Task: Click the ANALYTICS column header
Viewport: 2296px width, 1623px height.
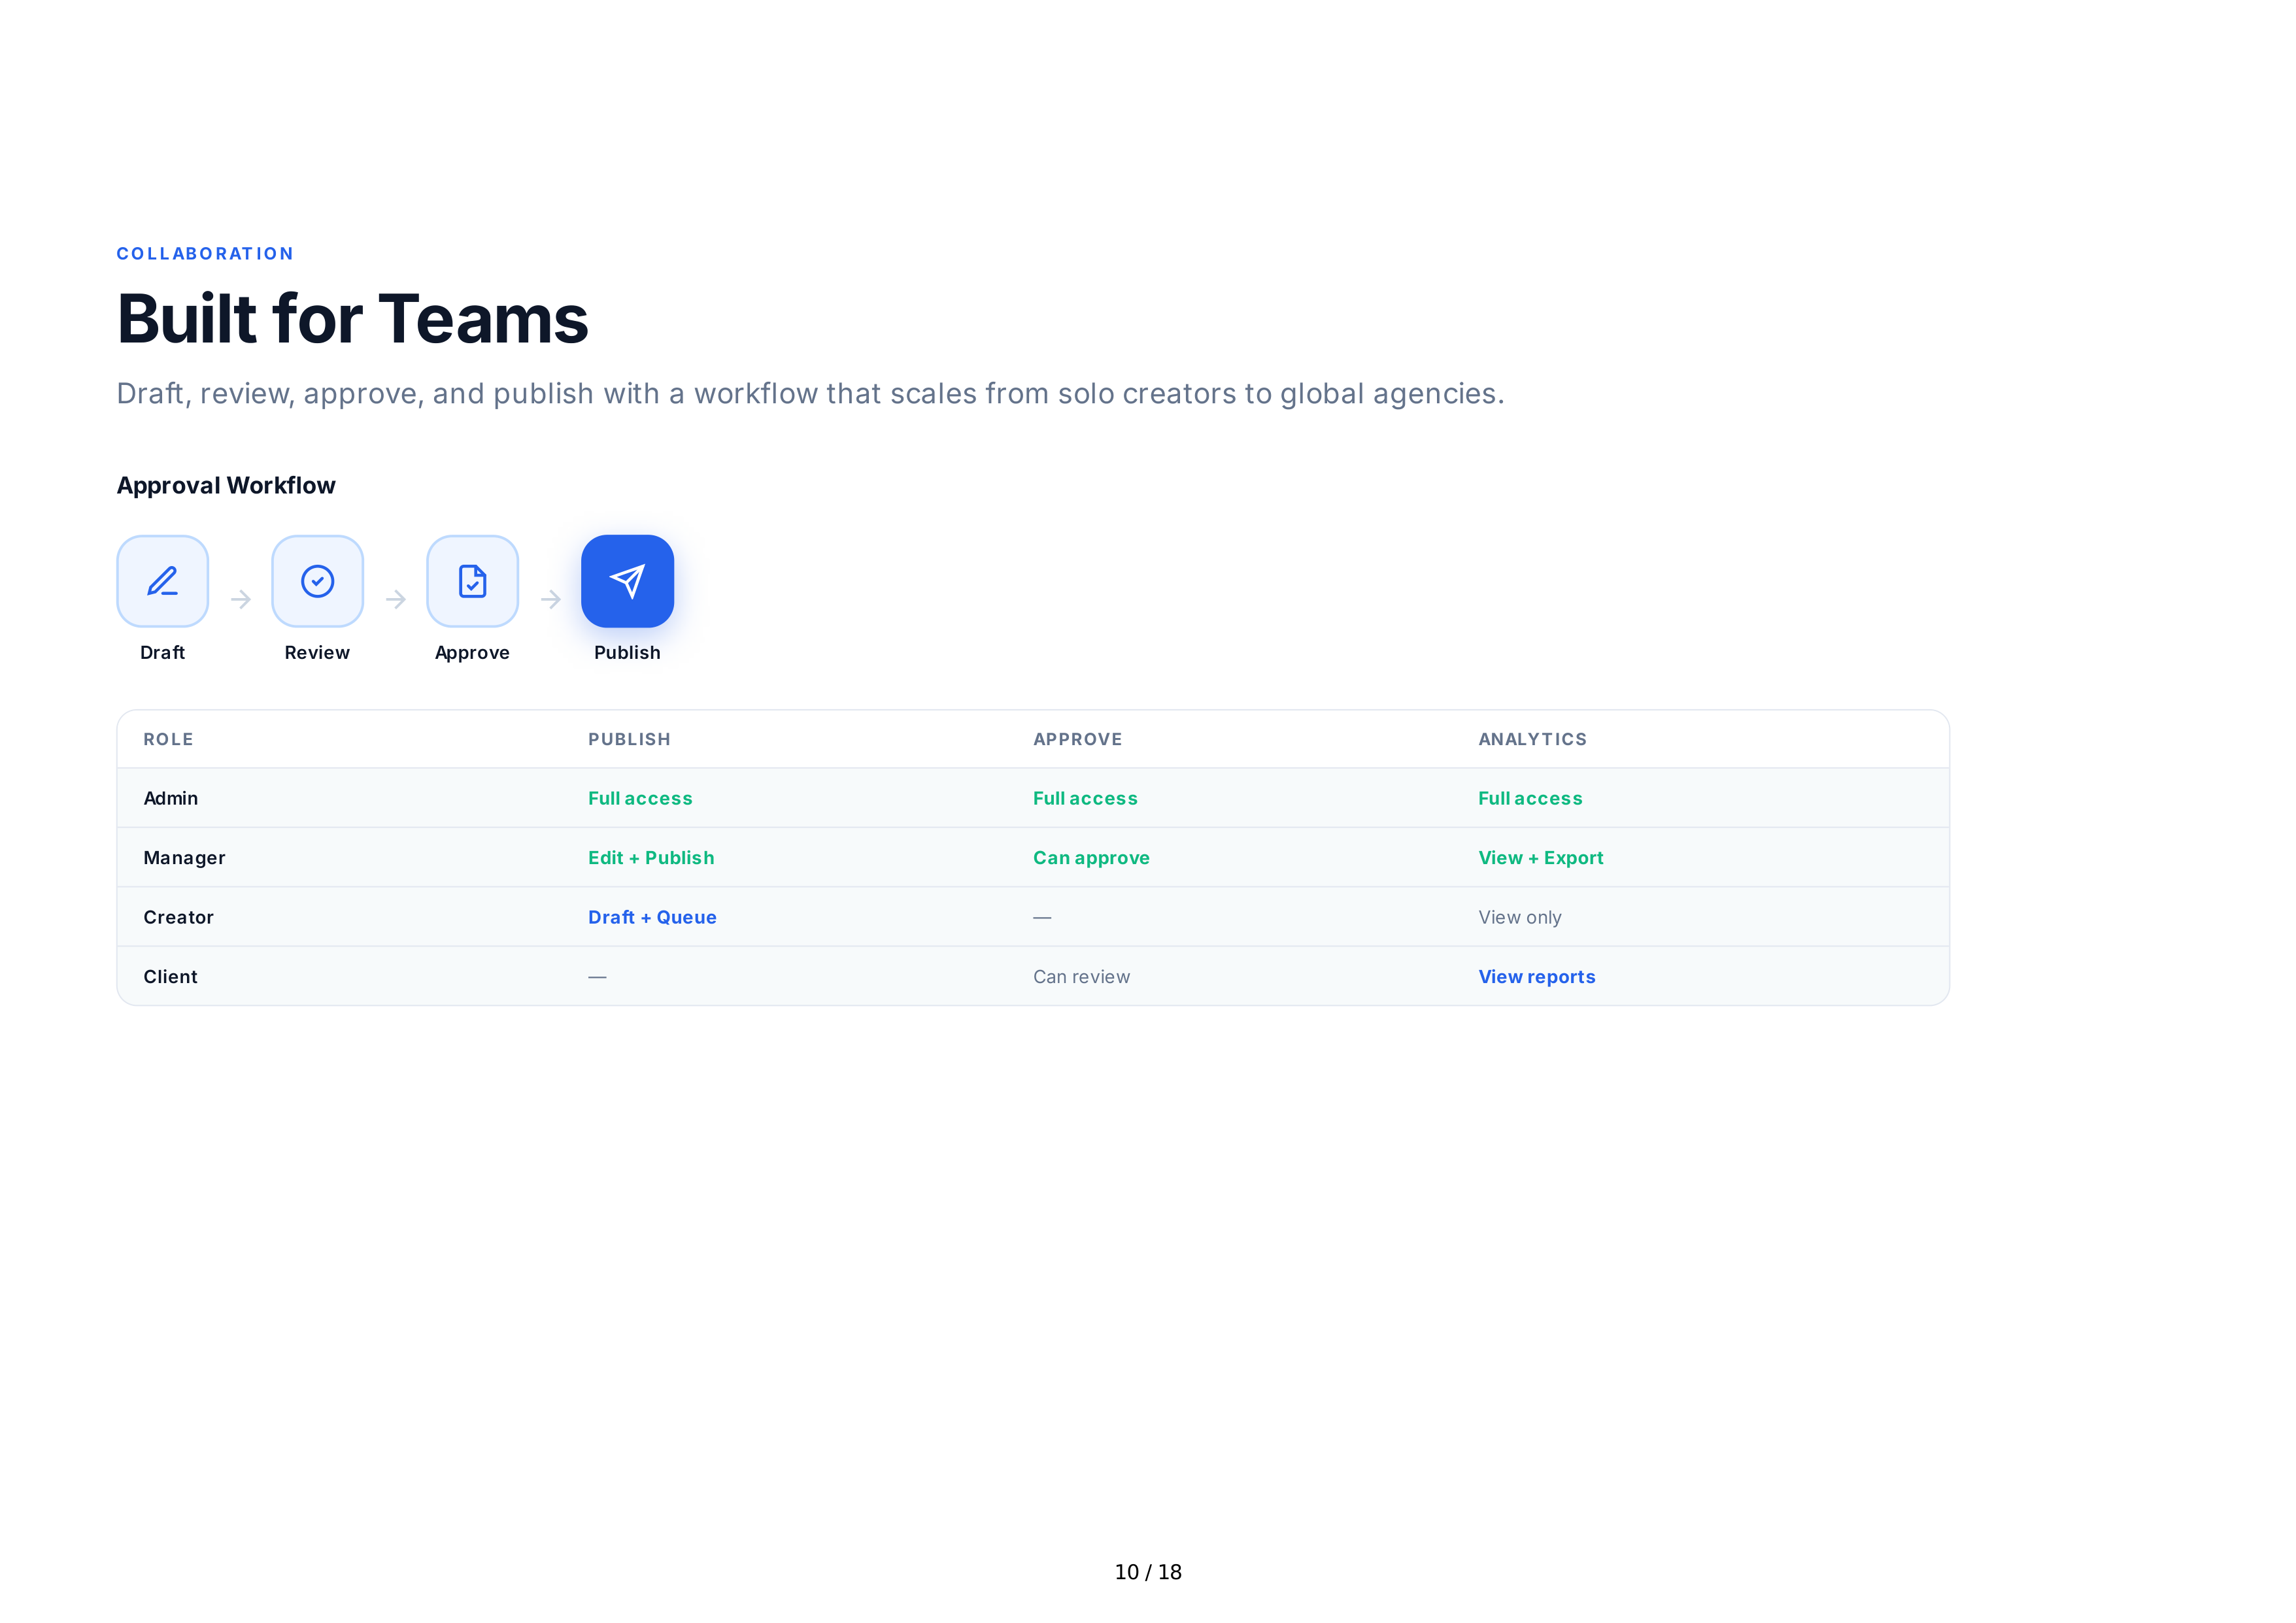Action: pyautogui.click(x=1532, y=739)
